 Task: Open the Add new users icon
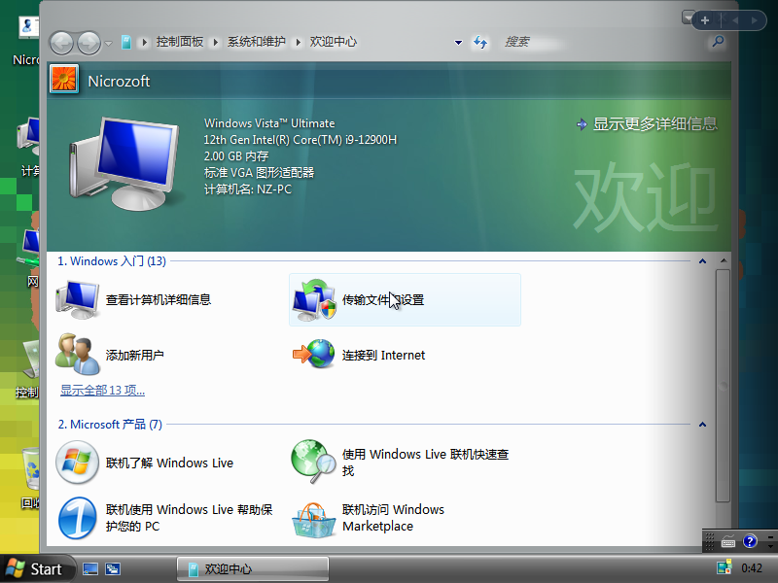tap(76, 355)
